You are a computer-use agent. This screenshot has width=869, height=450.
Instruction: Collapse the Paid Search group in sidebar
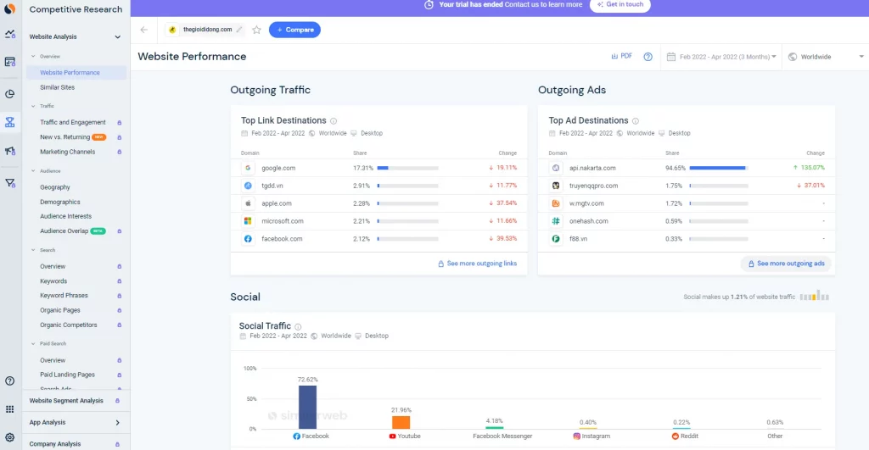(33, 344)
